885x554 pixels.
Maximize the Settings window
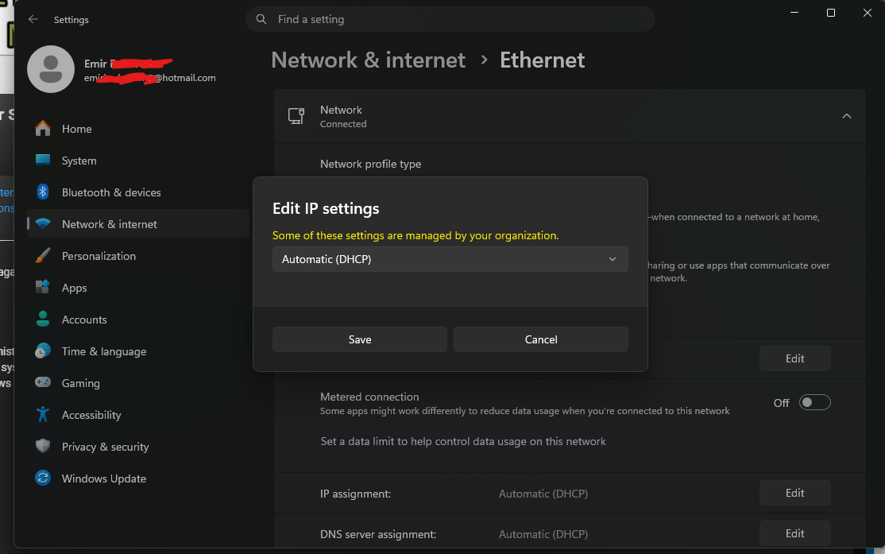[831, 13]
